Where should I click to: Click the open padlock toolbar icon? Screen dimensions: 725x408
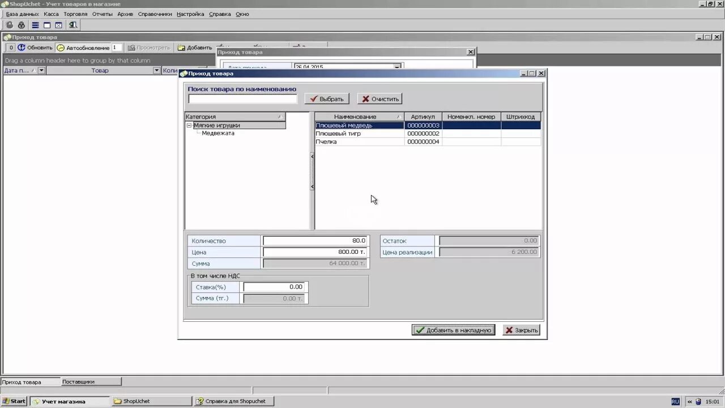(x=10, y=25)
